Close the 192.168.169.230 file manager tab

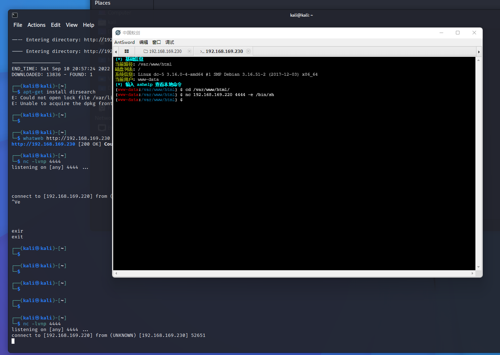[189, 51]
